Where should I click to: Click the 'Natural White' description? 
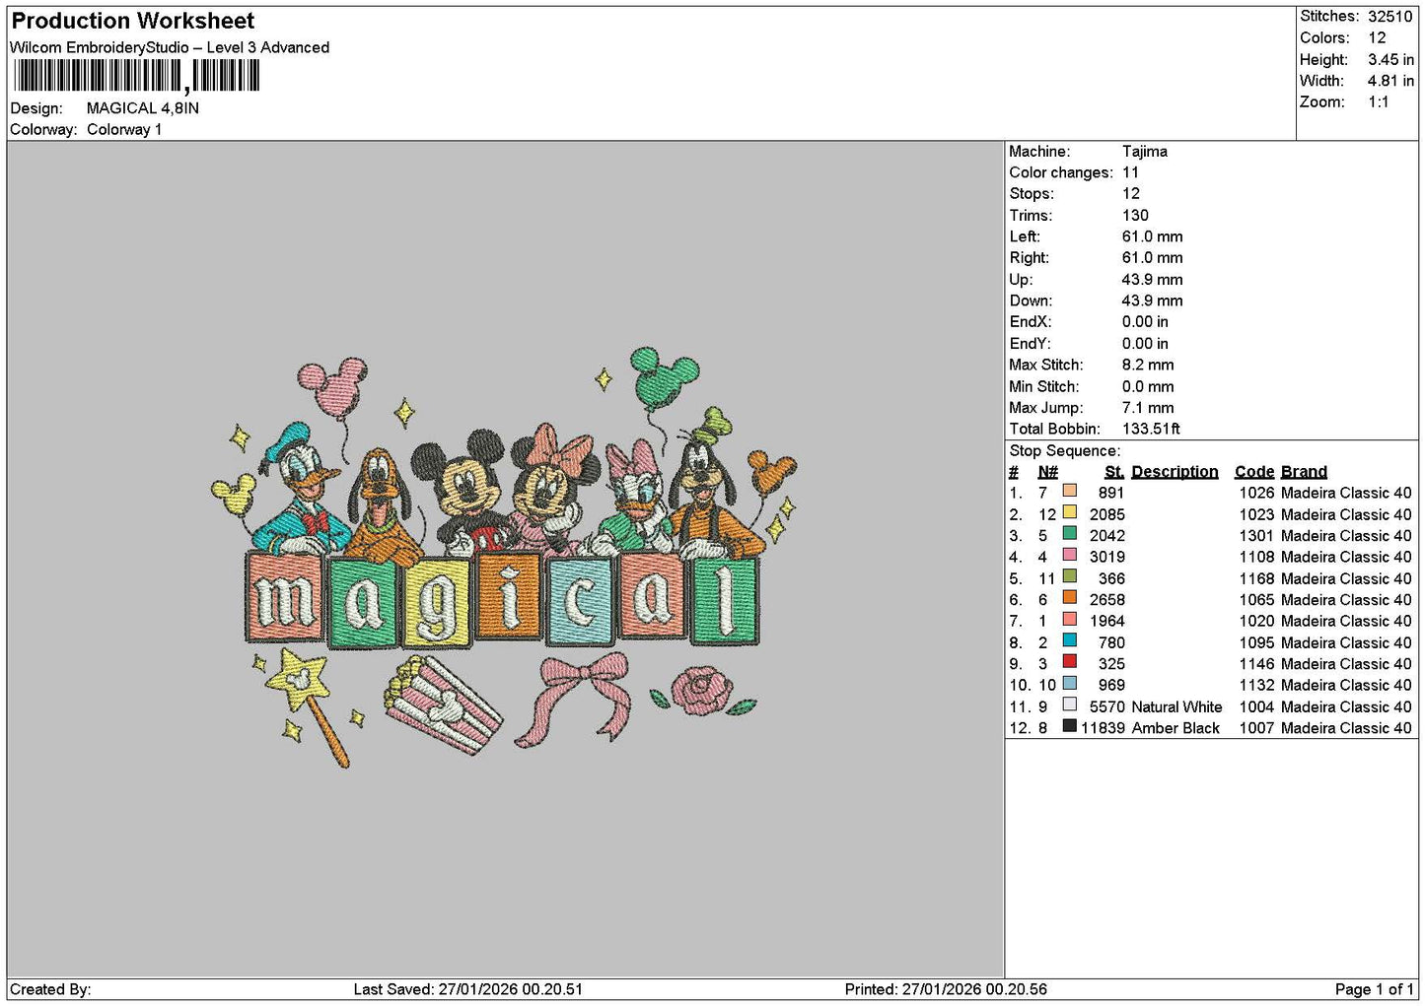pos(1176,707)
